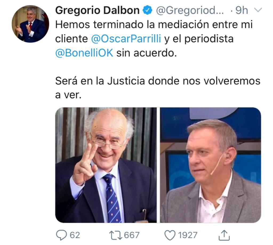273x245 pixels.
Task: Click the 'Hemos terminado la mediación' text
Action: [132, 24]
